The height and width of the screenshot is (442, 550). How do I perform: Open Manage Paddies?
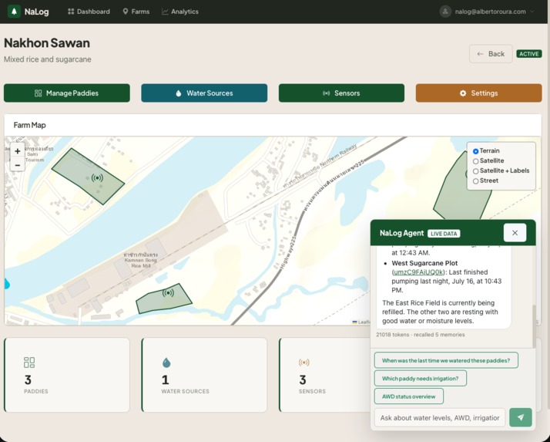67,93
